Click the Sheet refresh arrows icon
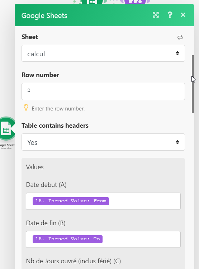The height and width of the screenshot is (269, 199). pyautogui.click(x=180, y=37)
